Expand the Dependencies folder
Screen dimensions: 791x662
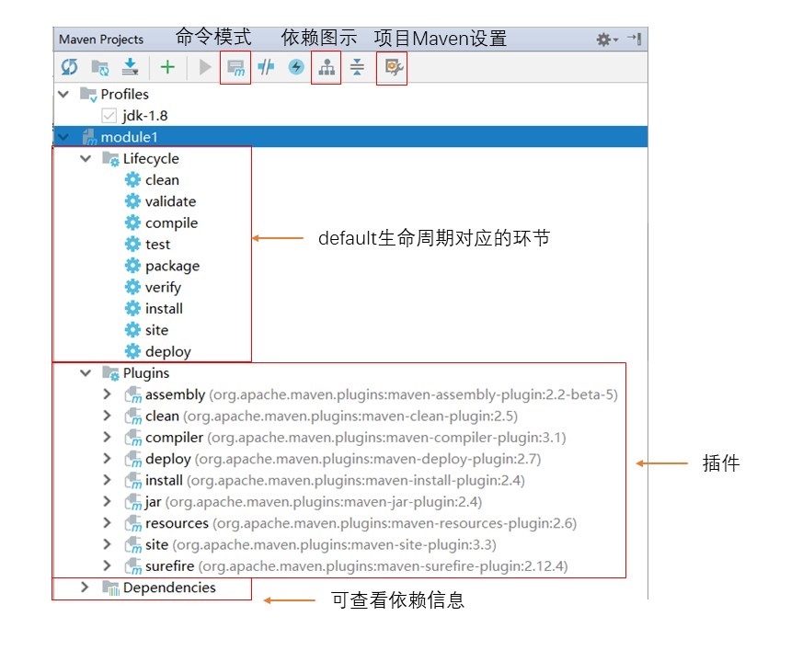[x=85, y=588]
